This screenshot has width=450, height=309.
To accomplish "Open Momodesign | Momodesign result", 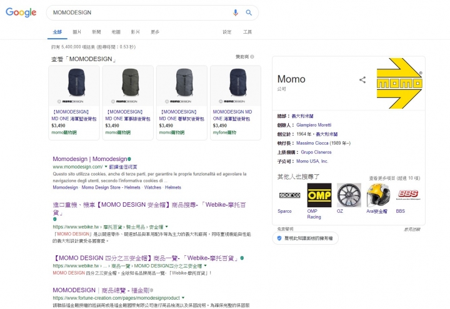I will click(x=90, y=159).
